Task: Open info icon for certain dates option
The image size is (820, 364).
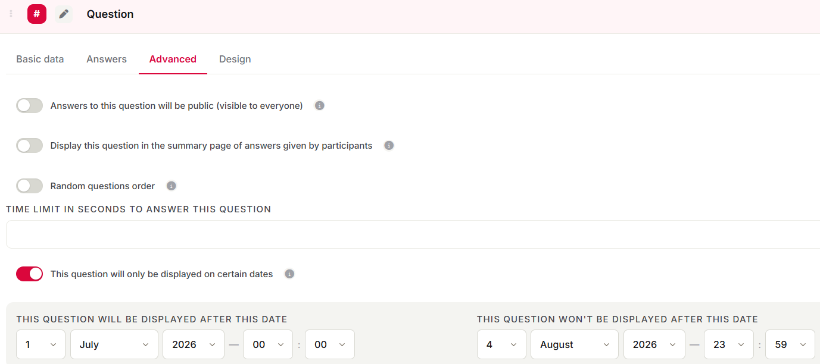Action: click(x=289, y=274)
